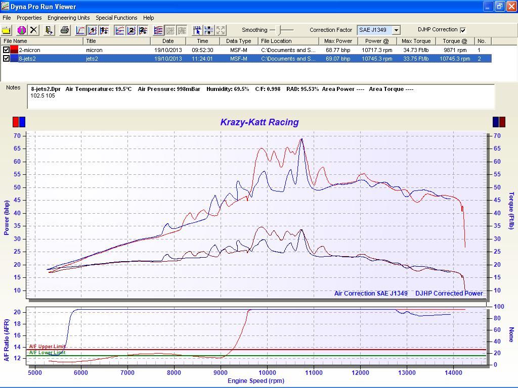Click the vertical compress arrows toolbar icon

click(209, 30)
